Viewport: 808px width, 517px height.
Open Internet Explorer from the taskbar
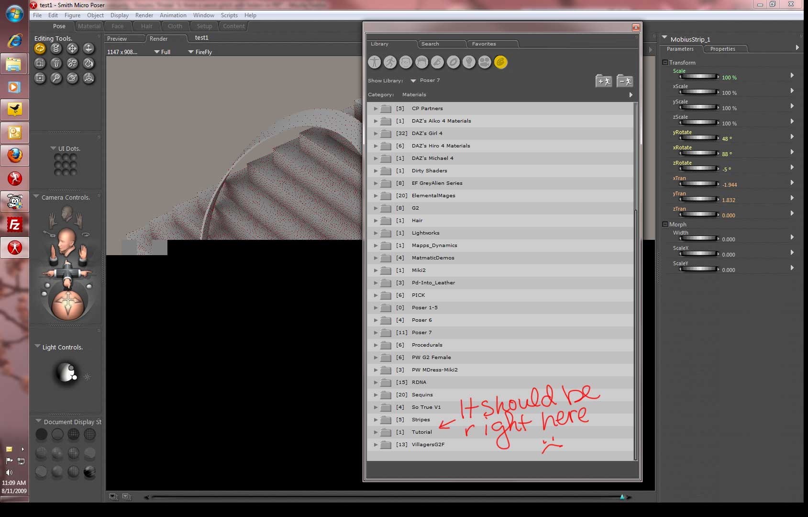point(15,41)
